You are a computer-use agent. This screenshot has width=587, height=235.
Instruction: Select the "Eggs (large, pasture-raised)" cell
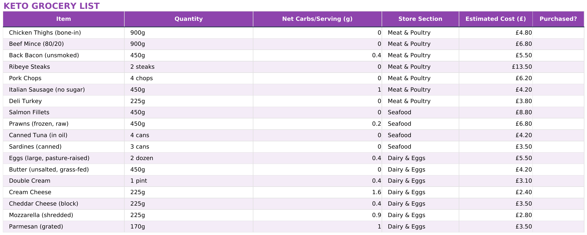point(64,158)
